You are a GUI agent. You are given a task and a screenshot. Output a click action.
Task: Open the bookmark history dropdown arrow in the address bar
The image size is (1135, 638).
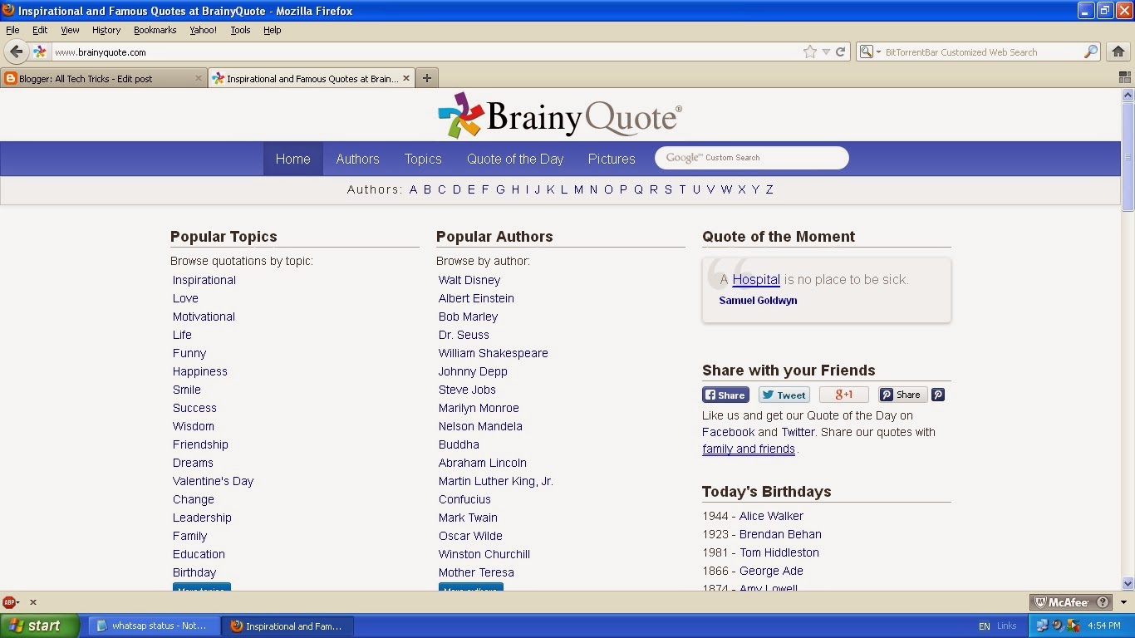click(826, 52)
